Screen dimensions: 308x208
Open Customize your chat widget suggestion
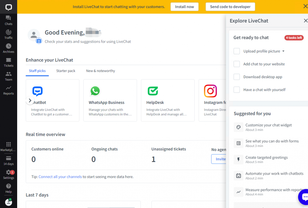pyautogui.click(x=269, y=127)
